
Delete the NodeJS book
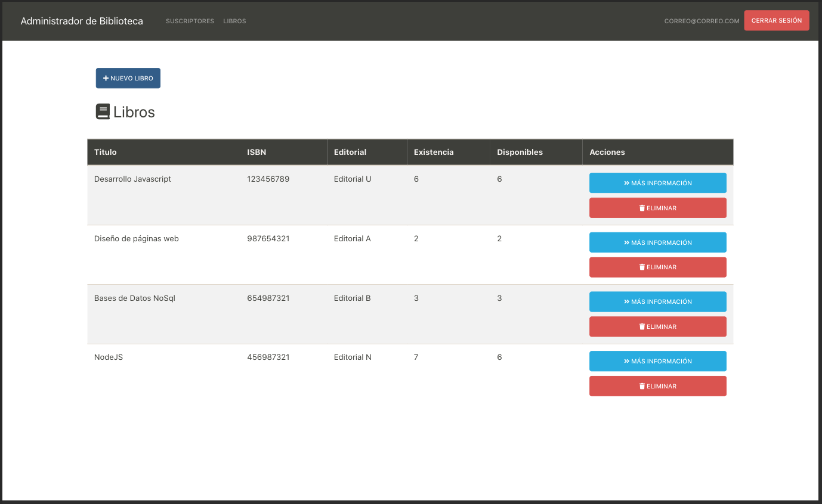tap(658, 386)
